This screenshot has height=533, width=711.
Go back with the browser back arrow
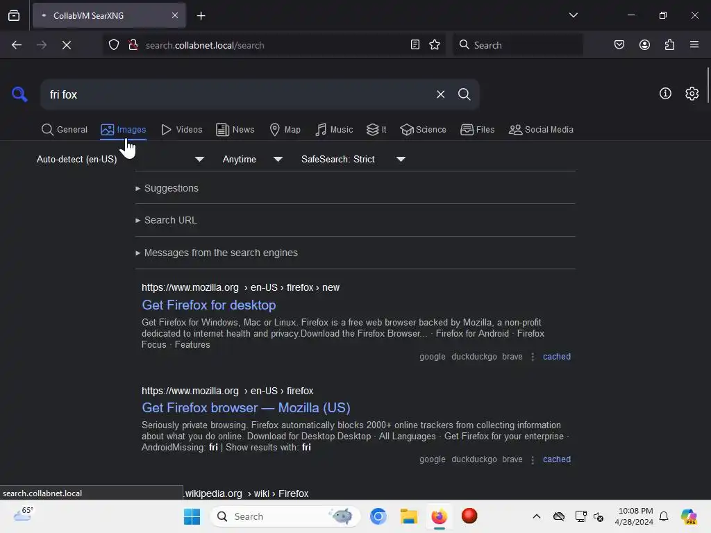tap(17, 45)
